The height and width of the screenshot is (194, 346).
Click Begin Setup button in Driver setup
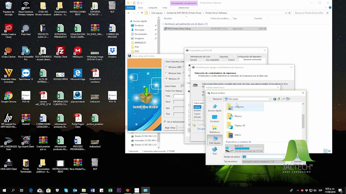(170, 128)
